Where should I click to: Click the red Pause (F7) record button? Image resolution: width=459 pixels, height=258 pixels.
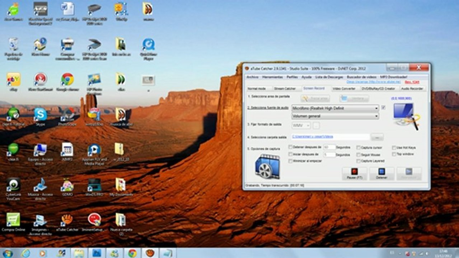pyautogui.click(x=354, y=174)
